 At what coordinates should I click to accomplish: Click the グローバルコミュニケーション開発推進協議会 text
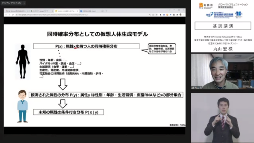[x=233, y=6]
